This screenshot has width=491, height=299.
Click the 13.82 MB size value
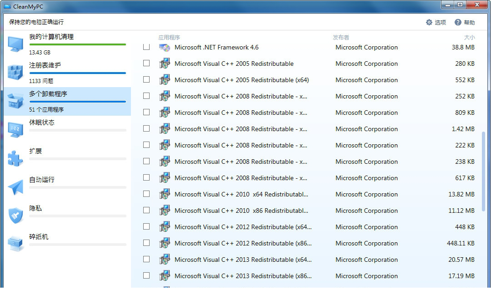click(461, 194)
